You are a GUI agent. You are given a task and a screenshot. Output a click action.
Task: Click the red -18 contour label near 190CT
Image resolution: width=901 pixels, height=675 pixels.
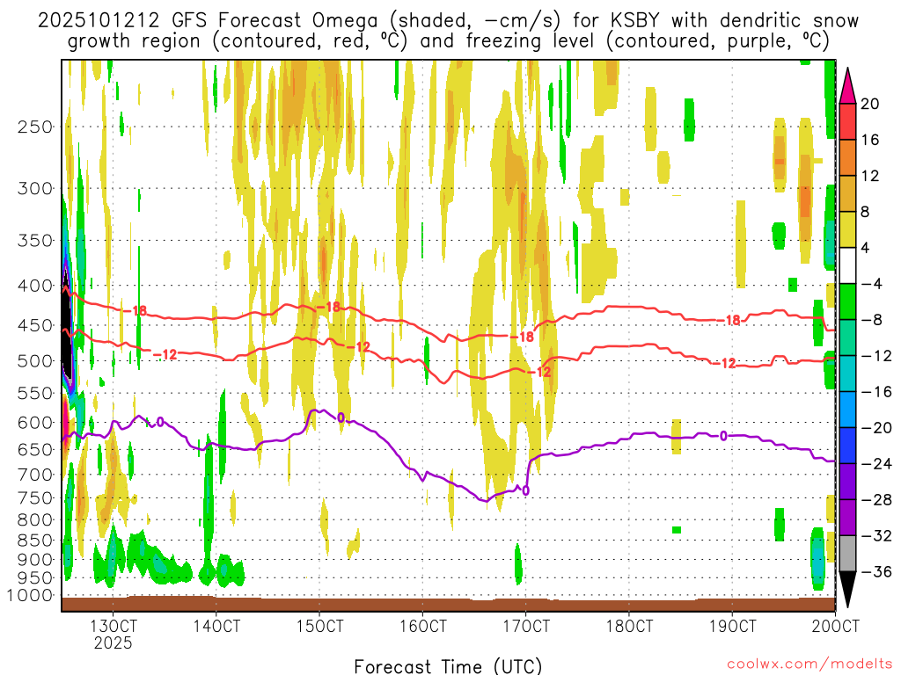[x=728, y=320]
